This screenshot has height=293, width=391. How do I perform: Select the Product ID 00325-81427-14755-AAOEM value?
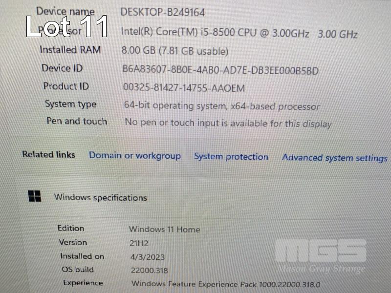click(x=184, y=88)
